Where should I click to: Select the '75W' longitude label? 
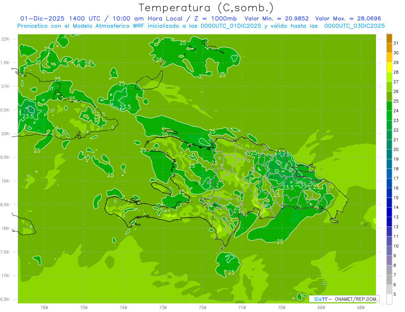[x=84, y=307]
